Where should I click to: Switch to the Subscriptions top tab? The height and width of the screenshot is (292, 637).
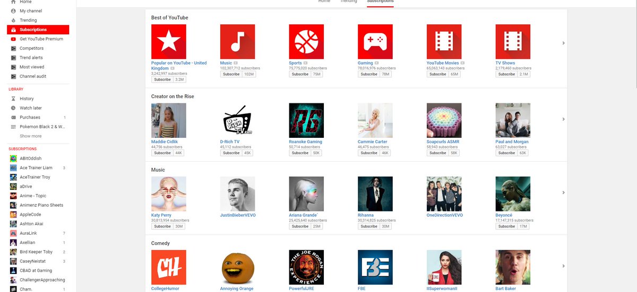tap(380, 2)
